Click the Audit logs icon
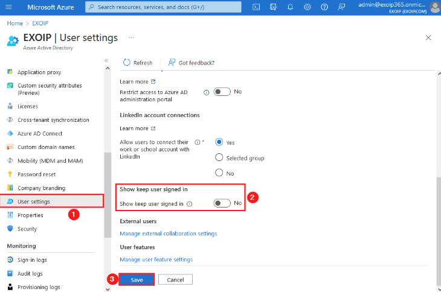441x292 pixels. point(10,273)
